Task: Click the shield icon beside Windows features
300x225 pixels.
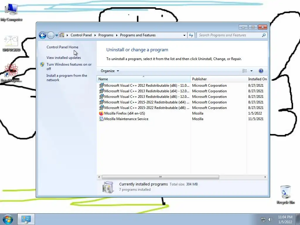Action: 42,64
